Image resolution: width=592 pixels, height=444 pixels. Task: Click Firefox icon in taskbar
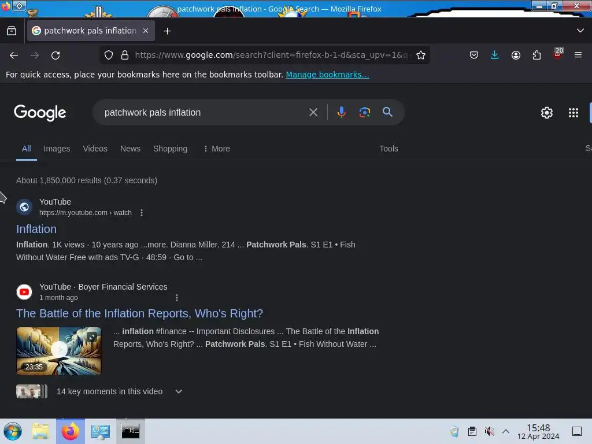71,431
